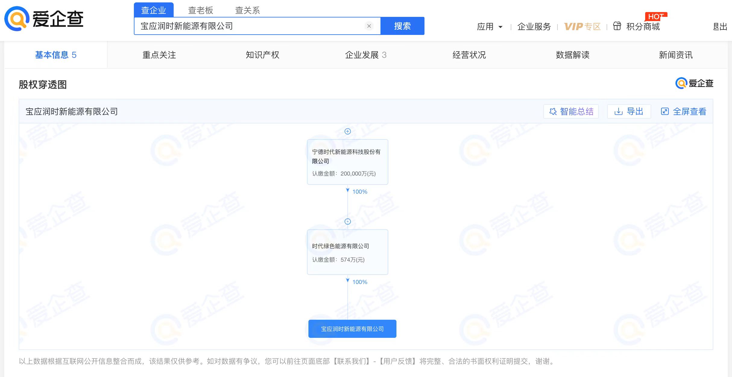
Task: Open the VIP专区 link
Action: (x=582, y=26)
